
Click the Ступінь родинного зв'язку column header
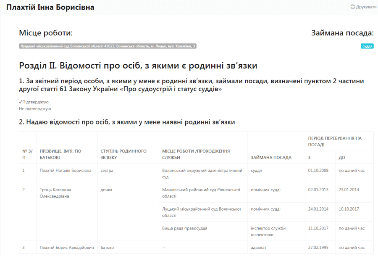123,154
